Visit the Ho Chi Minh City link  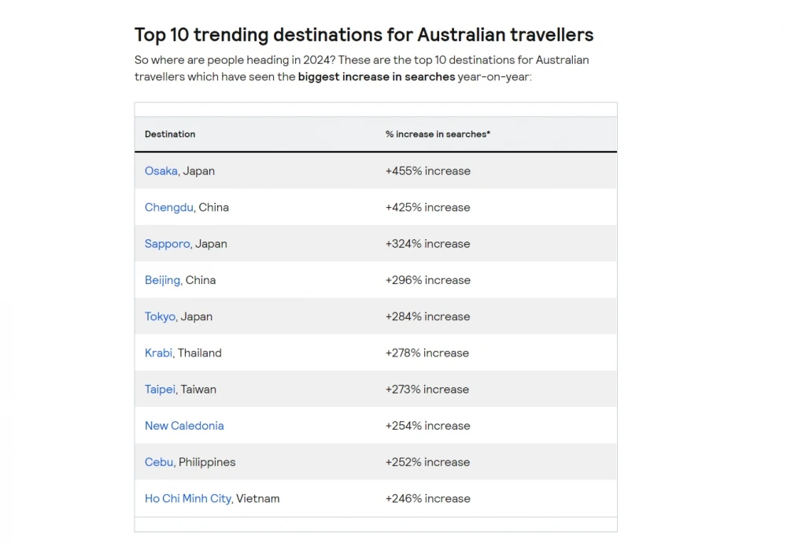pyautogui.click(x=188, y=498)
